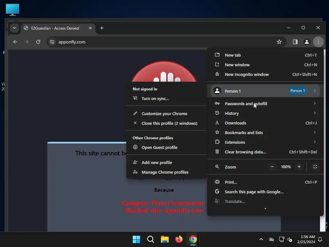The height and width of the screenshot is (247, 329).
Task: Open Windows taskbar search
Action: click(x=150, y=239)
